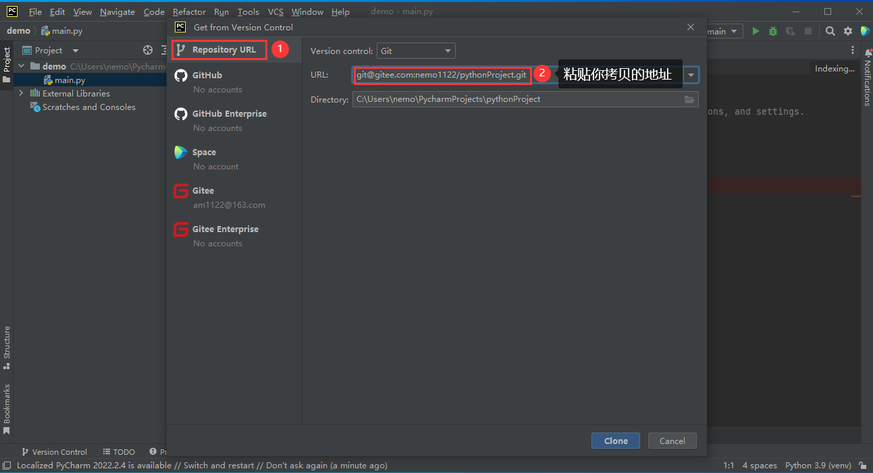Open IDE Settings via the gear icon
The image size is (873, 473).
pos(847,31)
